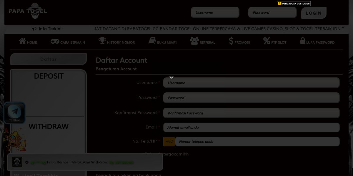
Task: Click the megaphone icon beside Info Terkini
Action: coord(34,29)
